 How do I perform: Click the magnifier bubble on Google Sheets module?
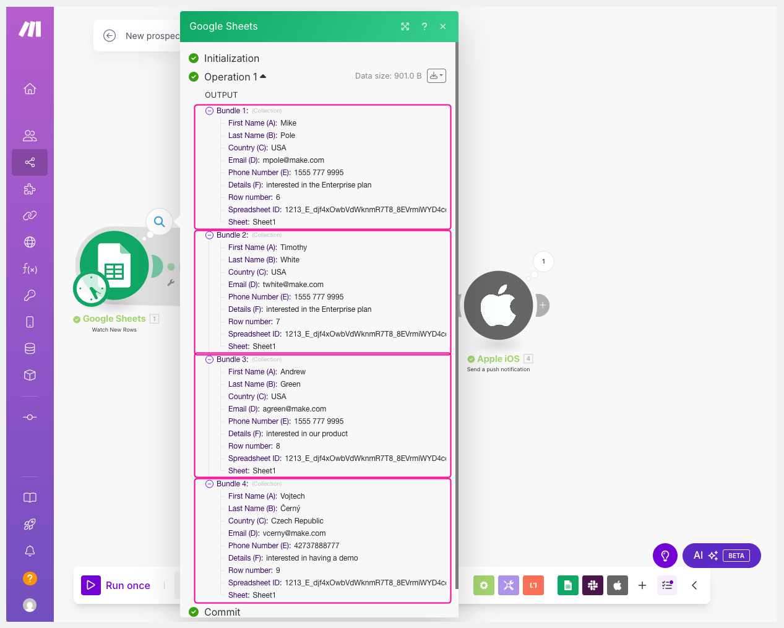point(160,222)
